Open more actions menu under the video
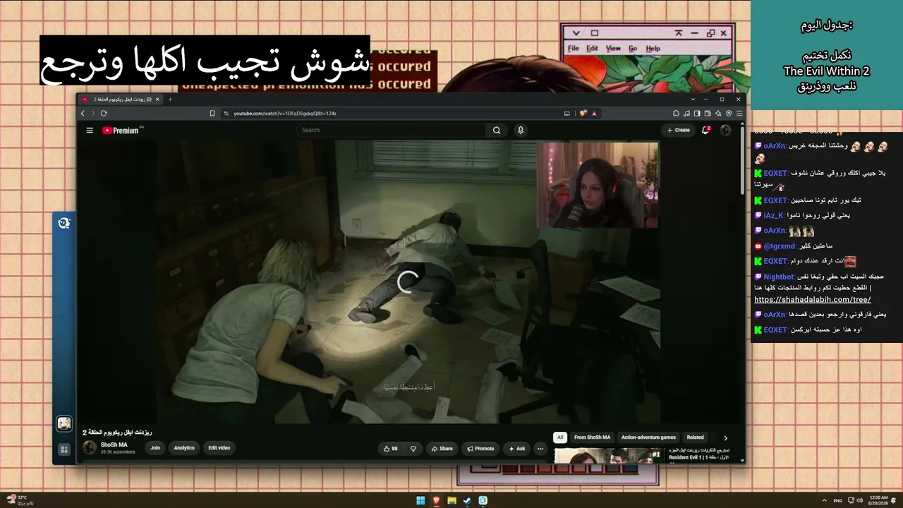The width and height of the screenshot is (903, 508). pos(540,448)
